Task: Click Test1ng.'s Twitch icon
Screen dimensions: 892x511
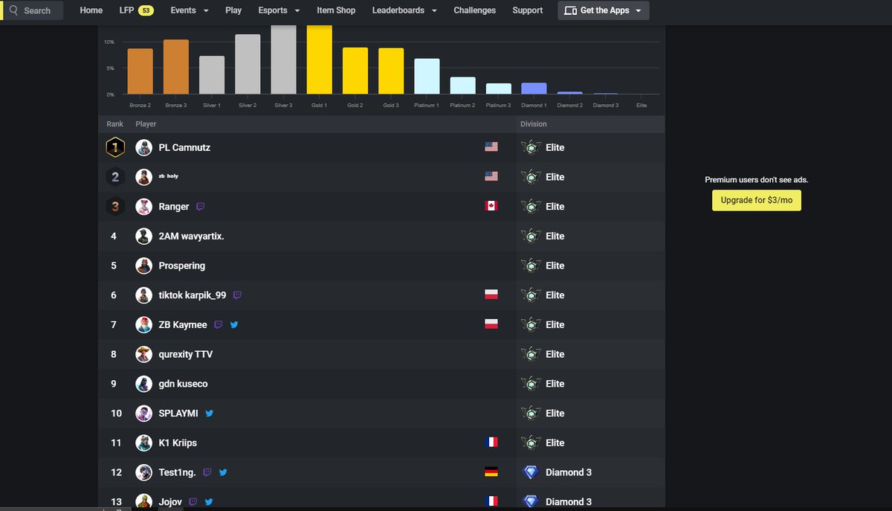Action: point(207,472)
